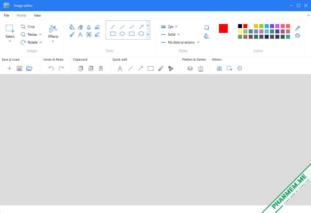311x213 pixels.
Task: Click the Quick edit numbered steps icon
Action: pos(171,68)
